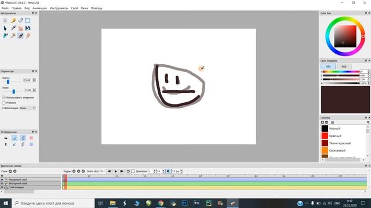Image resolution: width=371 pixels, height=208 pixels.
Task: Float the Color Inspector panel
Action: (366, 61)
